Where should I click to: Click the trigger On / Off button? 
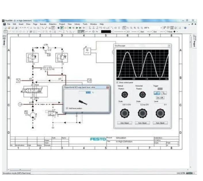point(160,98)
